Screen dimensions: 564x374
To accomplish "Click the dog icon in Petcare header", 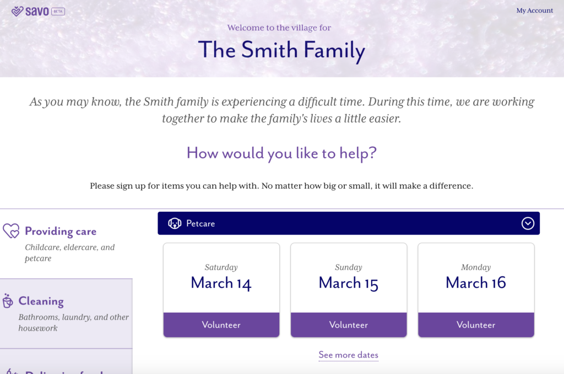I will coord(175,223).
